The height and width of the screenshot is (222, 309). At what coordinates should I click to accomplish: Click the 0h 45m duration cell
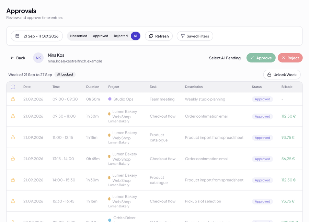pyautogui.click(x=93, y=159)
